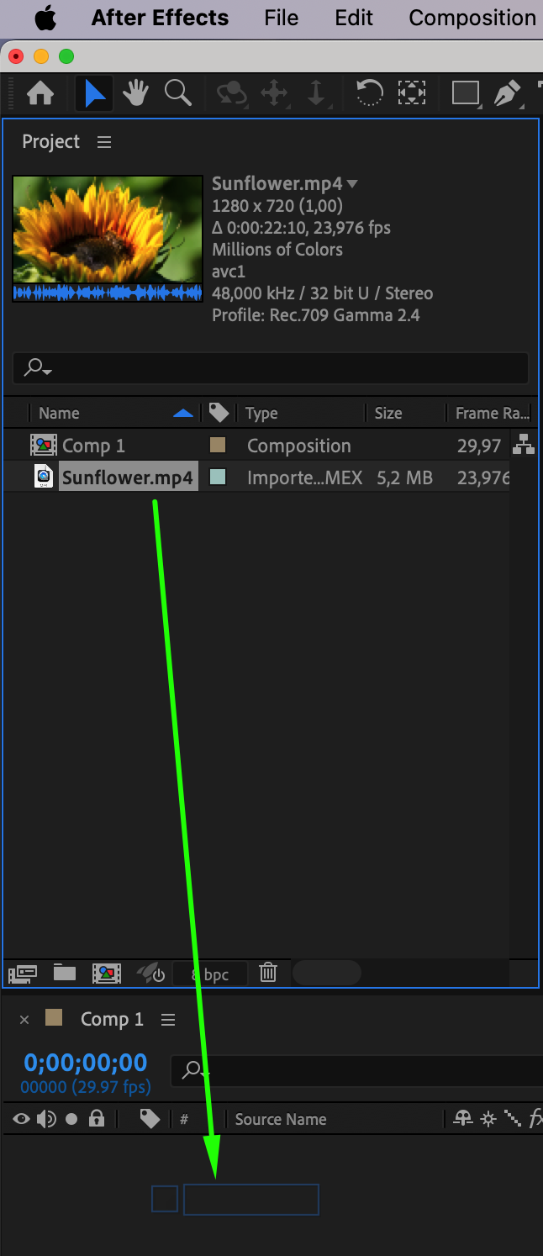Select the Pen tool

click(x=508, y=92)
